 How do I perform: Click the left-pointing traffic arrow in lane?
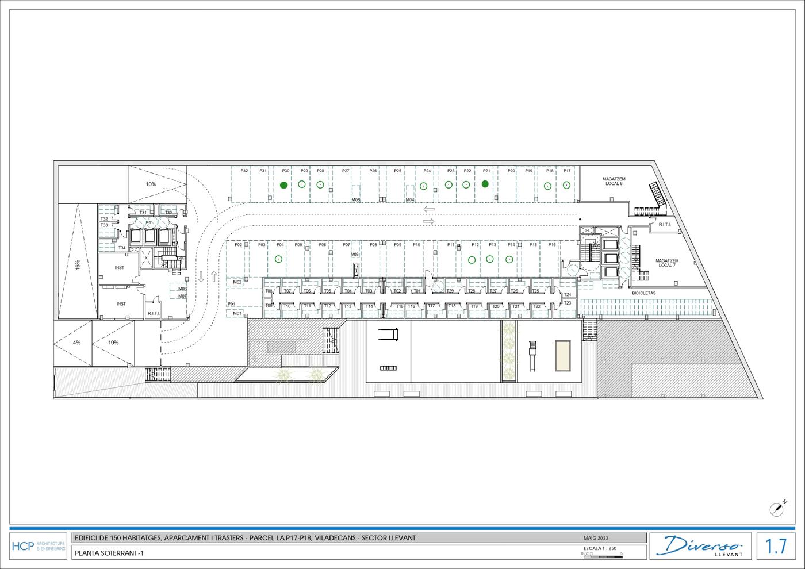point(428,210)
